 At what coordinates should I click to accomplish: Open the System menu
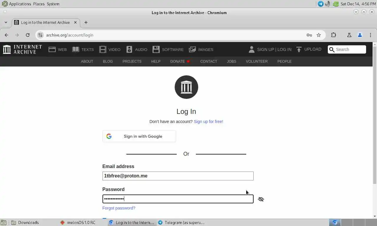53,4
